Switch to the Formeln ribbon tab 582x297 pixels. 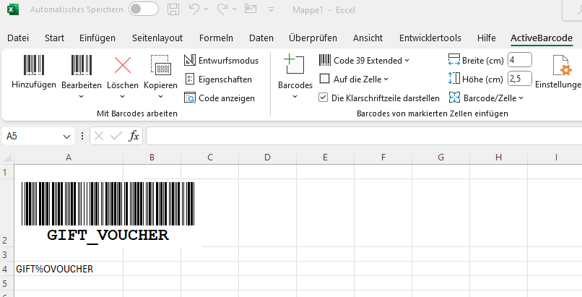point(216,38)
